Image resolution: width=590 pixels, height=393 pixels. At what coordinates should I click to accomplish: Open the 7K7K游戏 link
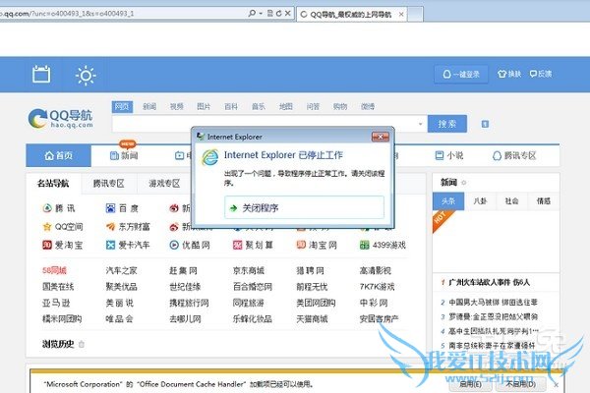point(377,287)
